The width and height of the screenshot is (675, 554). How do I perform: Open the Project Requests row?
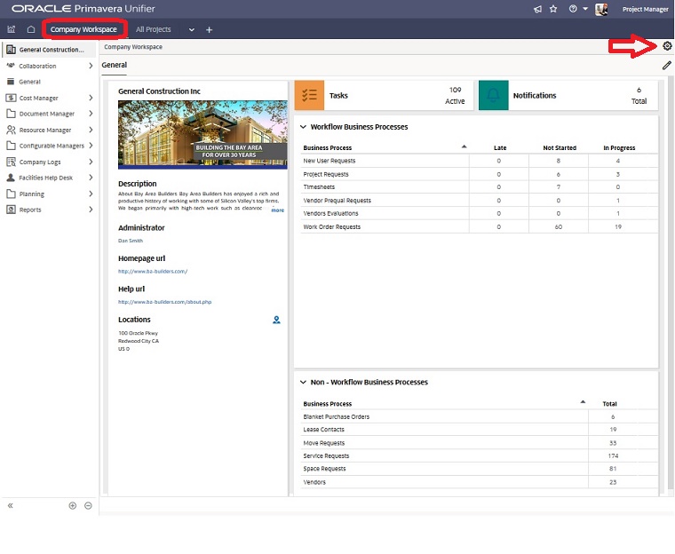[x=479, y=174]
